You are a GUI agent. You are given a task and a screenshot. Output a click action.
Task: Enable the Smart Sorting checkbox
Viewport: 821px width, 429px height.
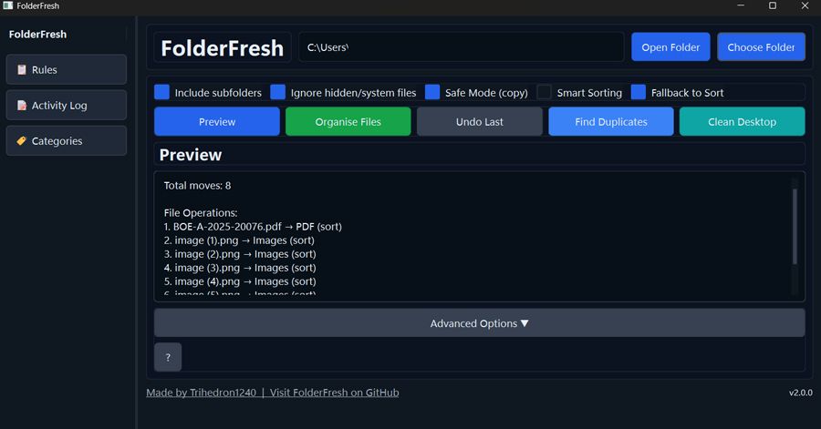544,92
